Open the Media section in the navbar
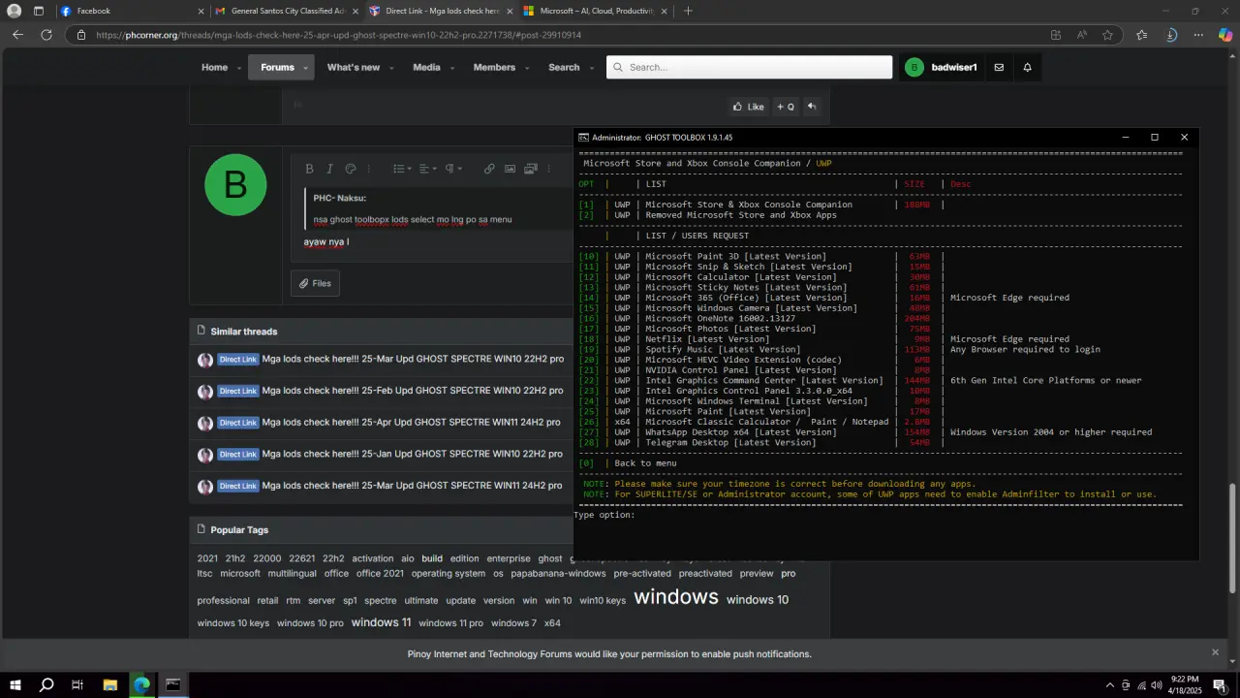 426,67
